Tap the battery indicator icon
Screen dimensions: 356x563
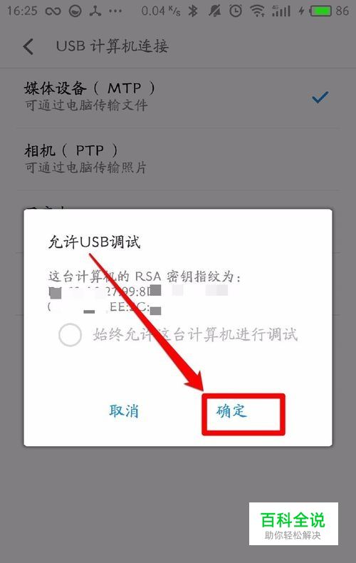click(320, 11)
